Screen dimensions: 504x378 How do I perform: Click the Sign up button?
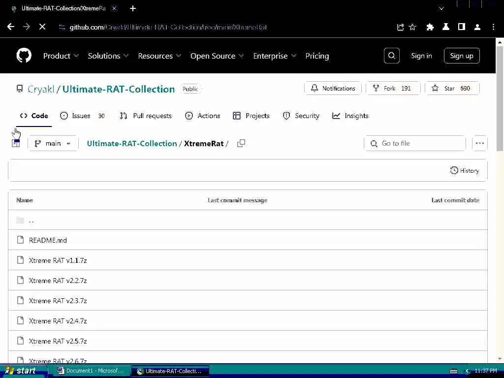462,56
